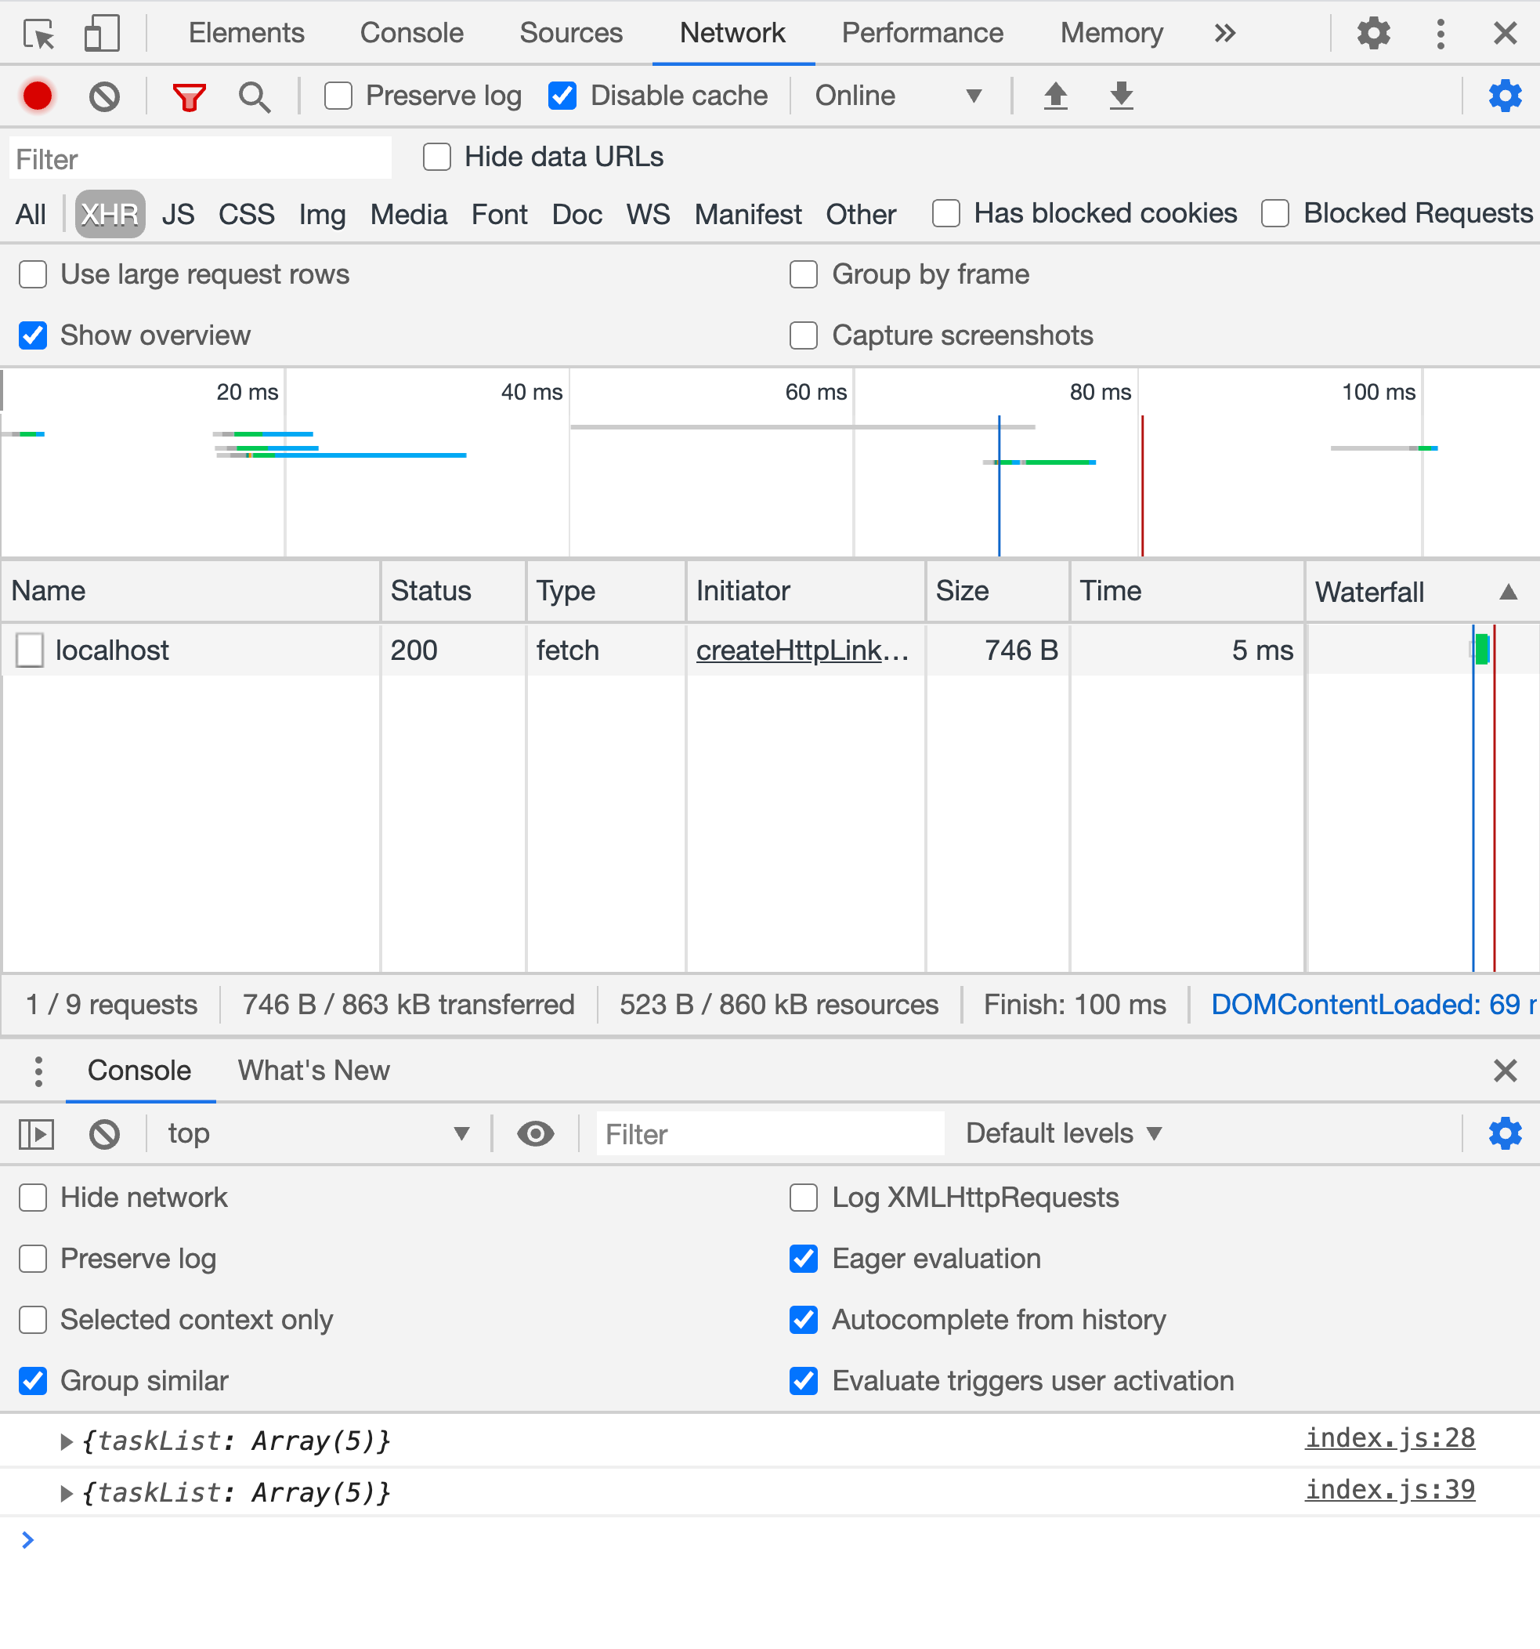The height and width of the screenshot is (1649, 1540).
Task: Toggle the red filter funnel icon
Action: 189,97
